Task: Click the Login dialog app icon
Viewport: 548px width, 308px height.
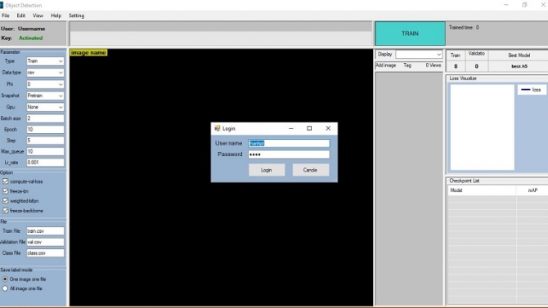Action: (x=218, y=128)
